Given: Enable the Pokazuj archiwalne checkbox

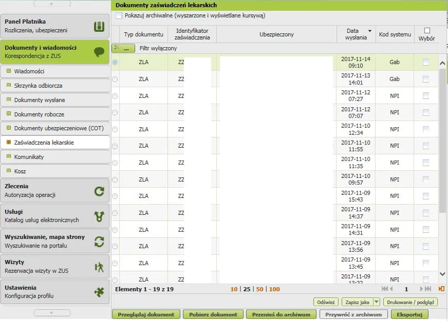Looking at the screenshot, I should tap(119, 16).
